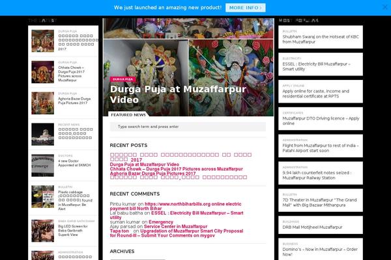Open 'ESSEL : Electricity Bill Muzaffarpur' comment link

[177, 215]
